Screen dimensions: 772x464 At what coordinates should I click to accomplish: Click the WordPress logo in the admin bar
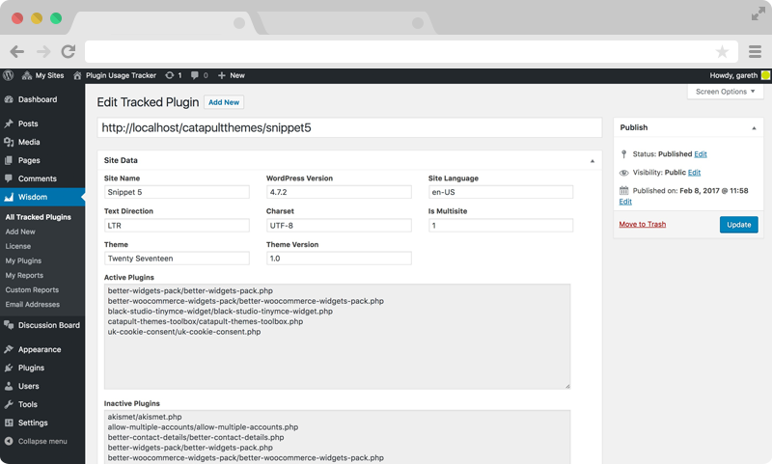click(9, 75)
